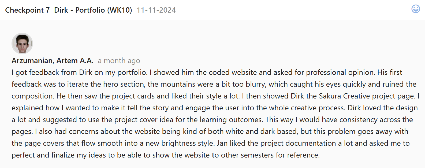Viewport: 425px width, 168px height.
Task: Click the "a month ago" timestamp
Action: click(x=119, y=61)
